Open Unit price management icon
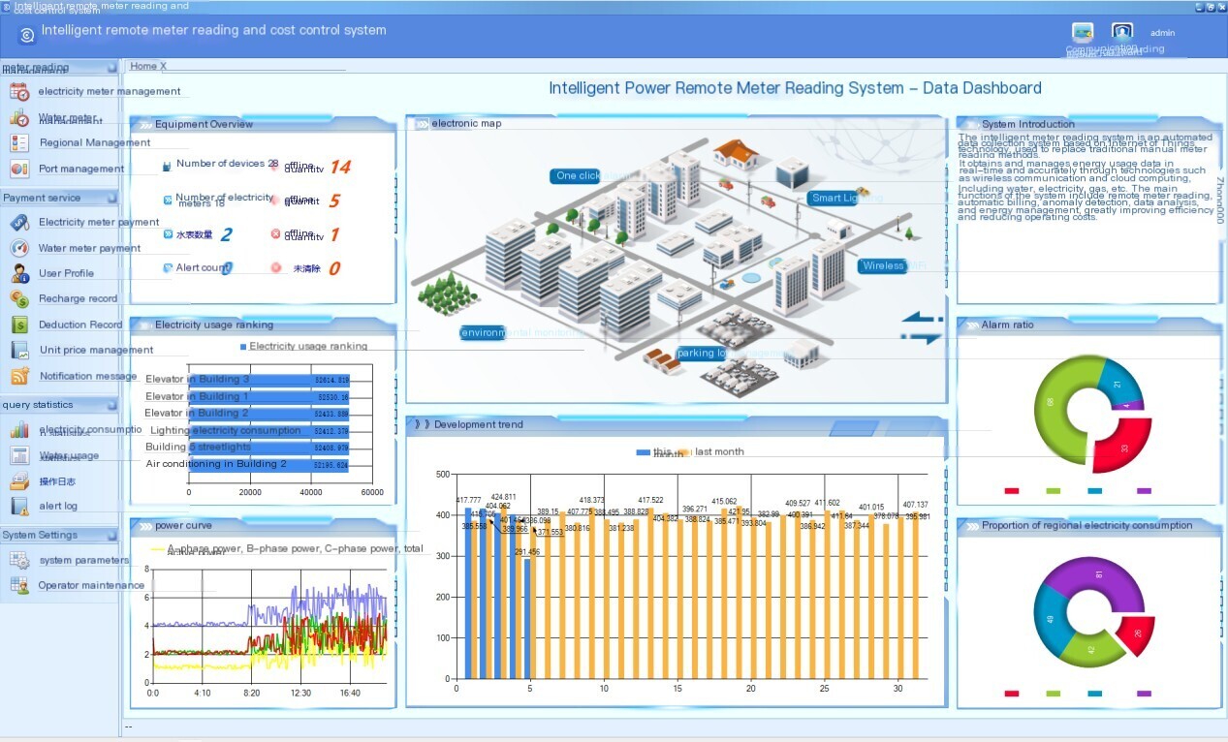The height and width of the screenshot is (742, 1228). [x=19, y=350]
